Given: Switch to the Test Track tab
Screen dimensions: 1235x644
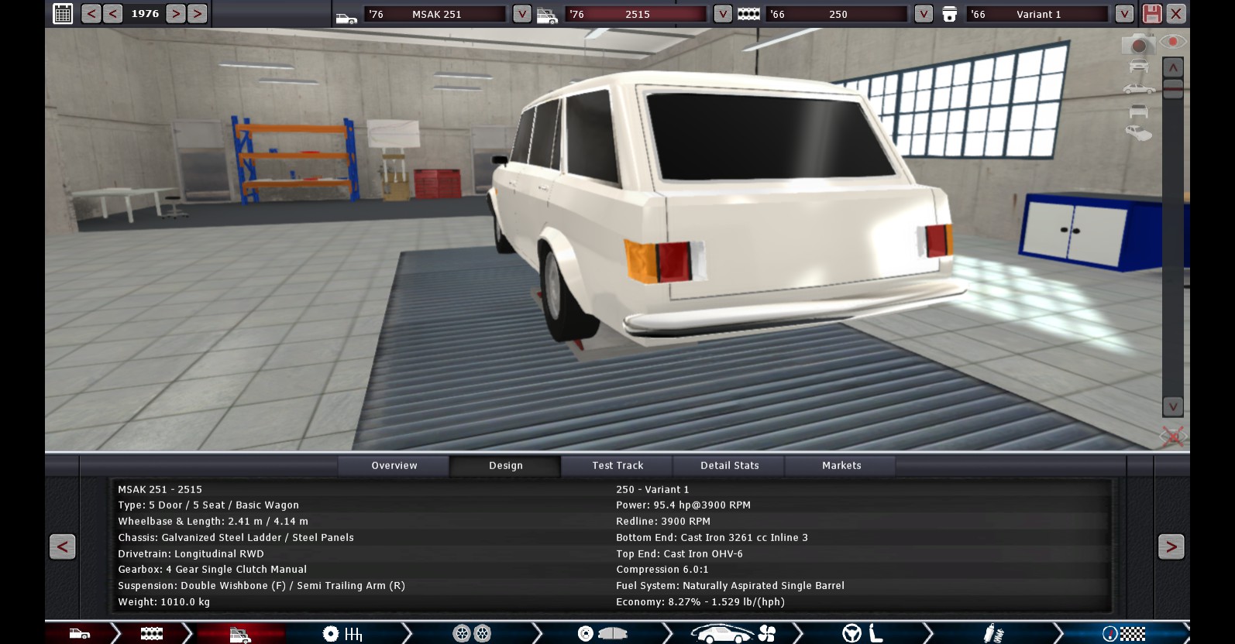Looking at the screenshot, I should [x=617, y=465].
